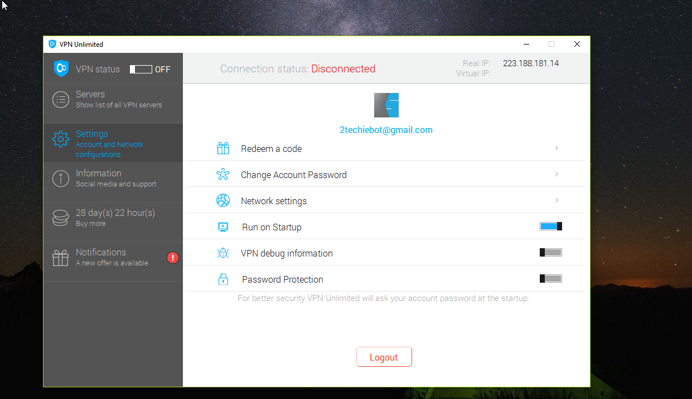
Task: Turn on the VPN status switch
Action: [x=141, y=70]
